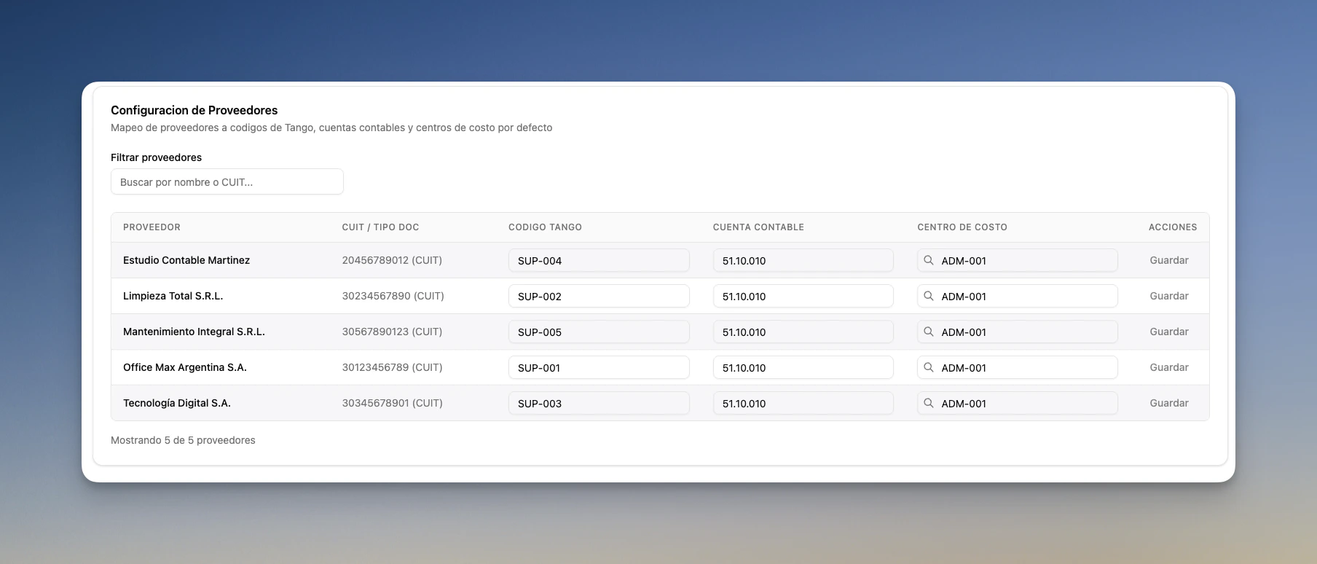Viewport: 1317px width, 564px height.
Task: Click the Filtrar proveedores label
Action: [156, 157]
